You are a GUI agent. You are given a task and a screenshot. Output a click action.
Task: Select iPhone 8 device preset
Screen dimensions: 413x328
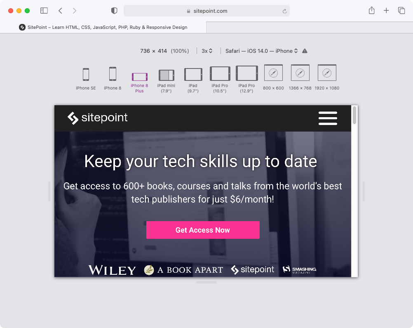coord(113,78)
